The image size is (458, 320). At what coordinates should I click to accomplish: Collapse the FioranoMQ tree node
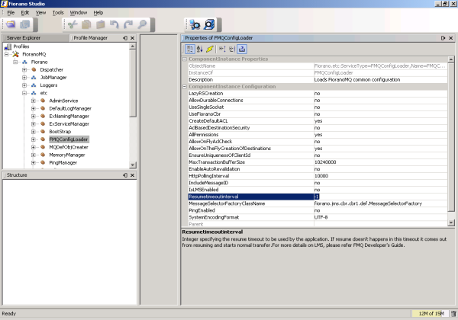(6, 55)
